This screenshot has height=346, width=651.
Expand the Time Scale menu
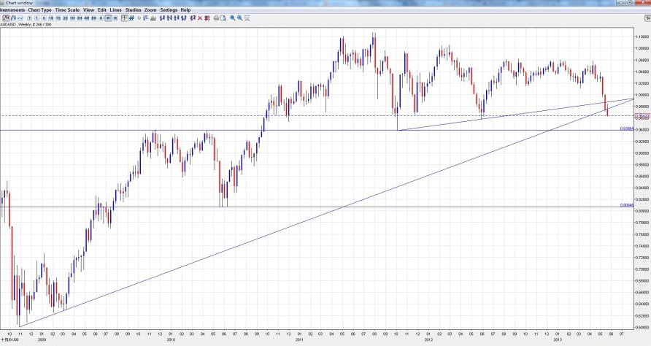(68, 10)
